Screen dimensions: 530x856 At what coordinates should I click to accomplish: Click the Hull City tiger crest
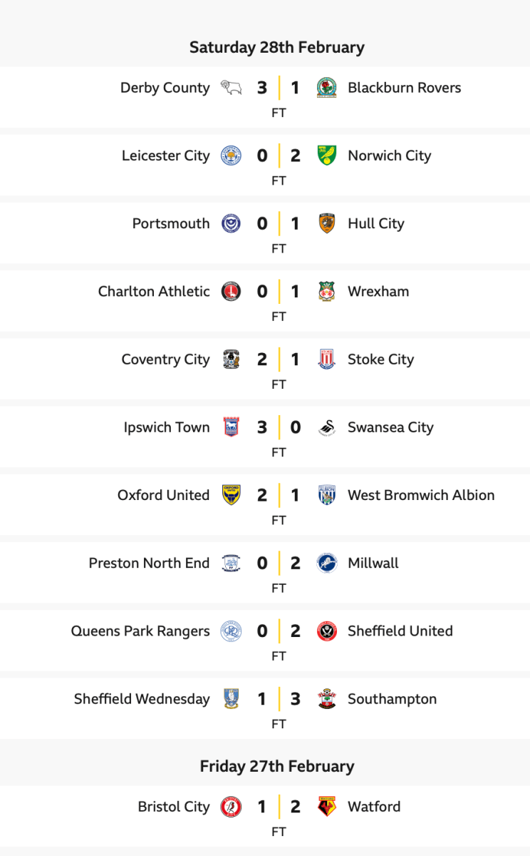click(327, 224)
